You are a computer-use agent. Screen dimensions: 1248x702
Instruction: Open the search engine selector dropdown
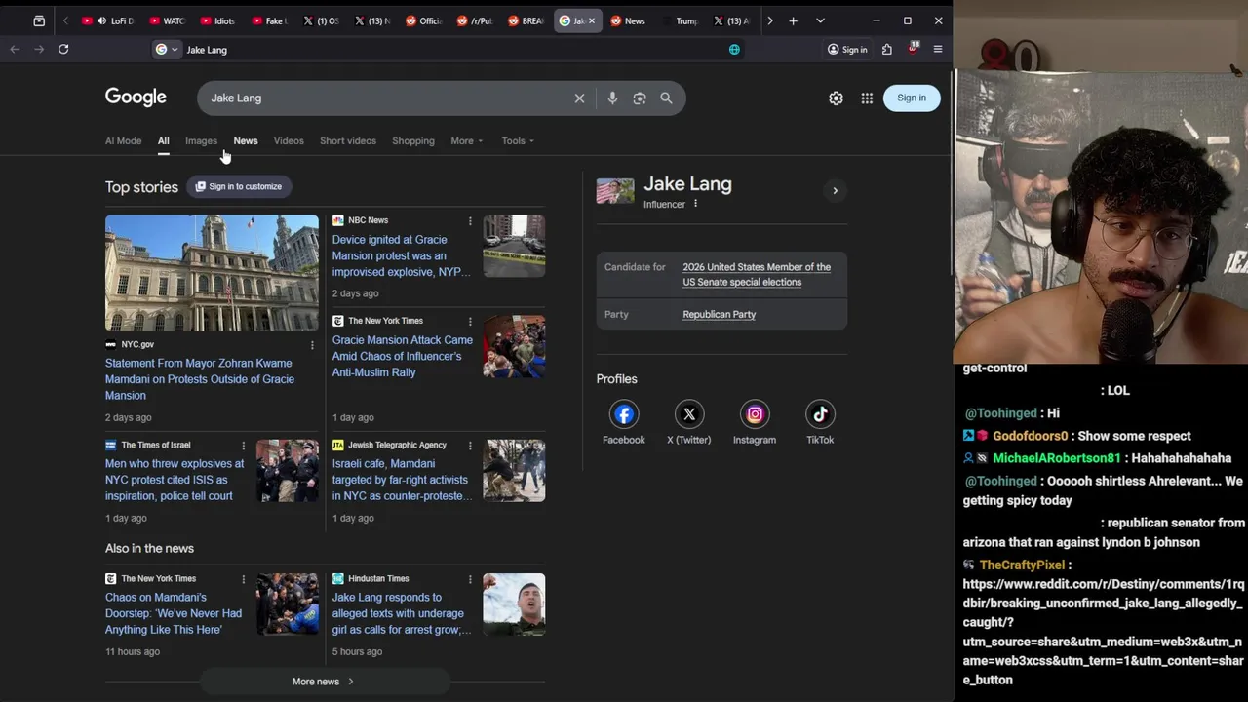coord(167,49)
